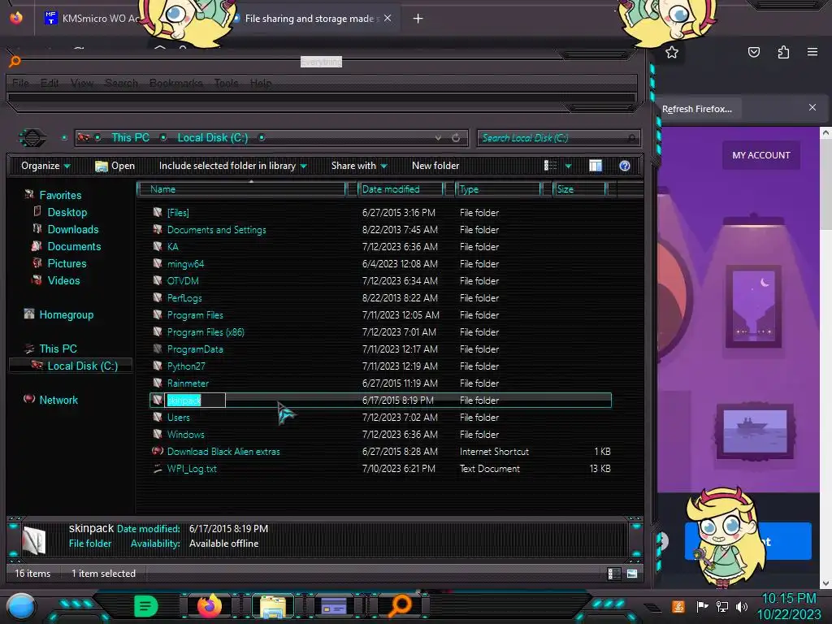Image resolution: width=832 pixels, height=624 pixels.
Task: Click New folder in Explorer toolbar
Action: (435, 166)
